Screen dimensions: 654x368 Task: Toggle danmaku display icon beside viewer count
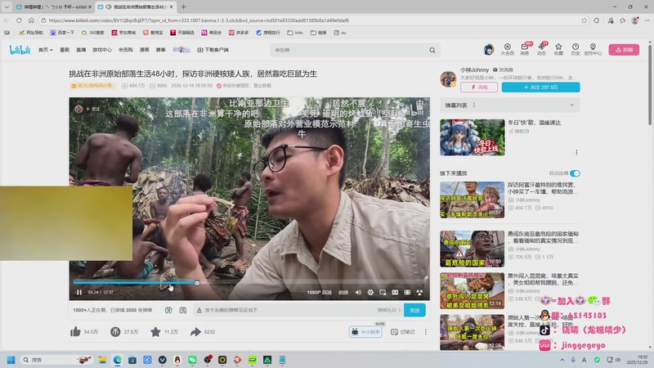(x=168, y=310)
